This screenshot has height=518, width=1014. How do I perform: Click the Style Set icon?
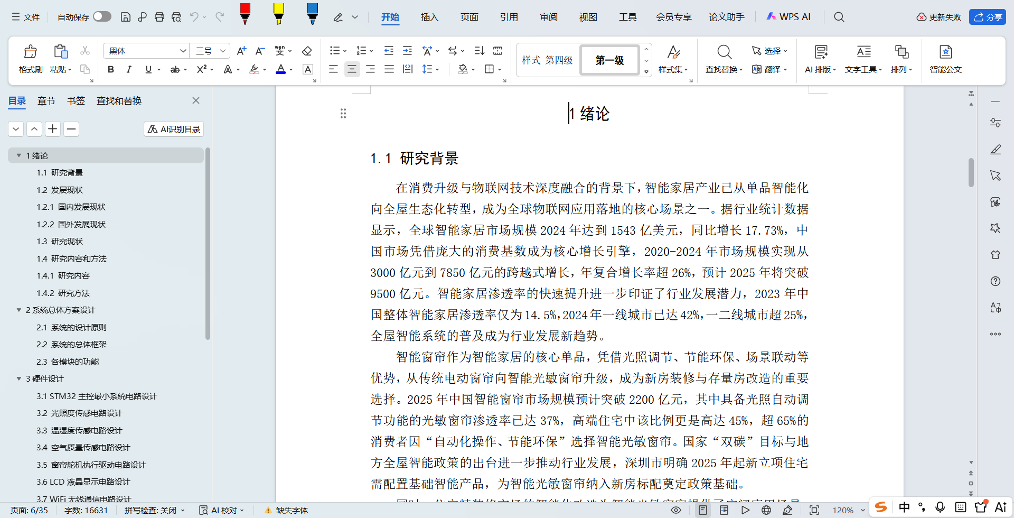click(x=673, y=52)
